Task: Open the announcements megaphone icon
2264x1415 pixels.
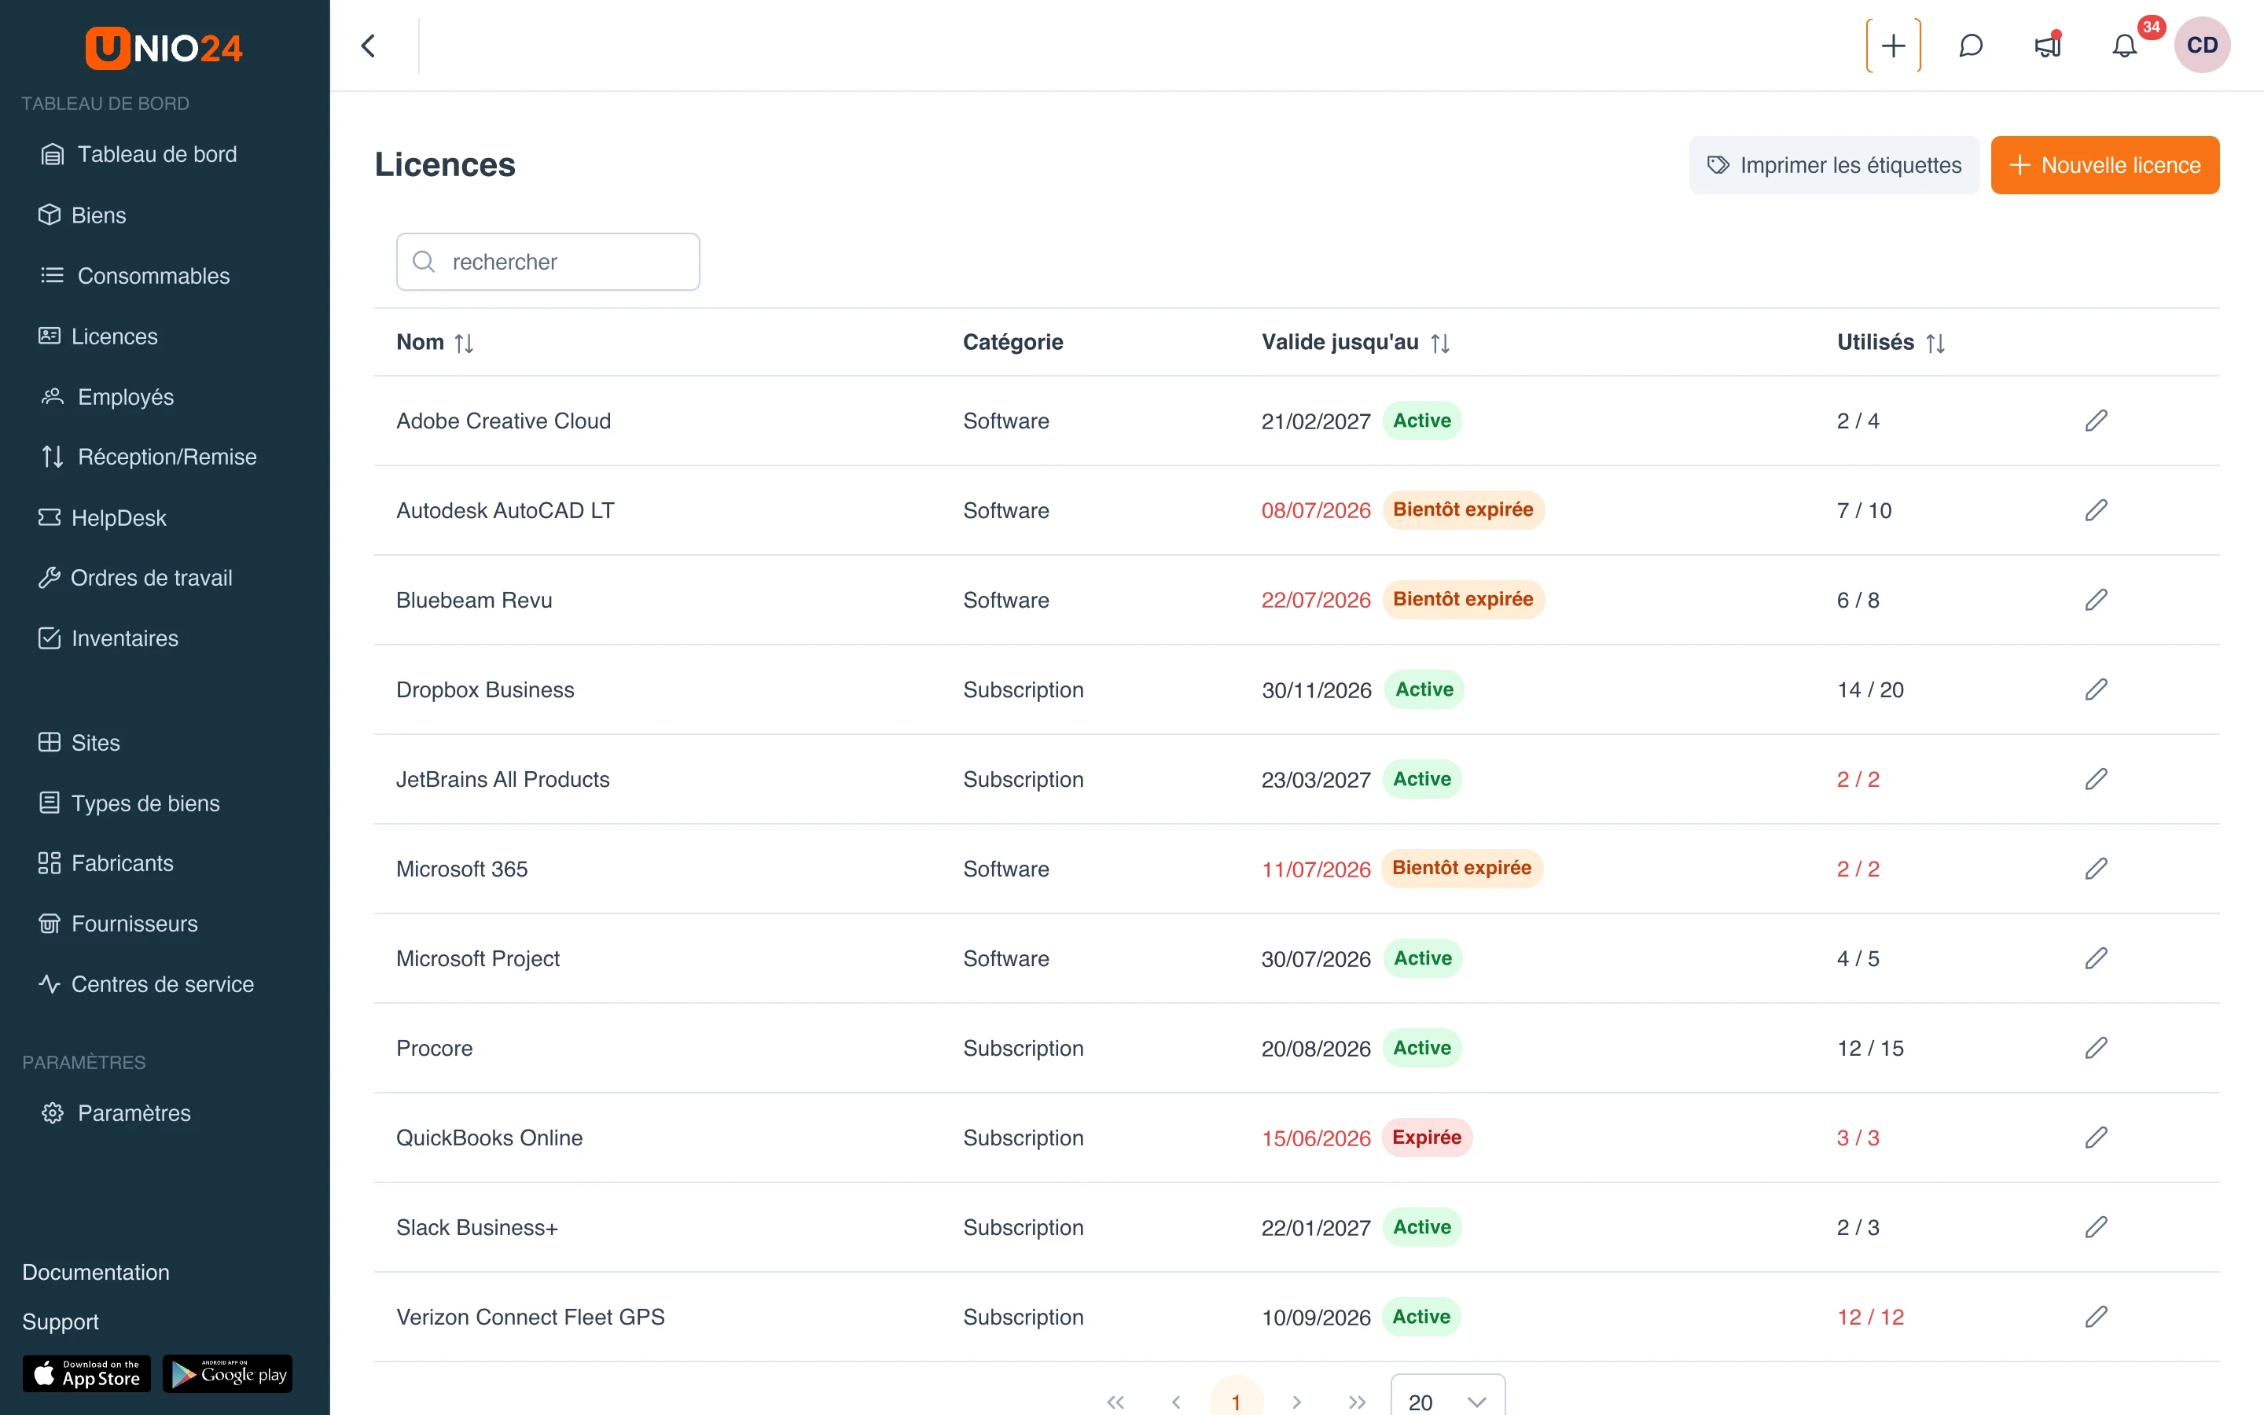Action: (x=2048, y=45)
